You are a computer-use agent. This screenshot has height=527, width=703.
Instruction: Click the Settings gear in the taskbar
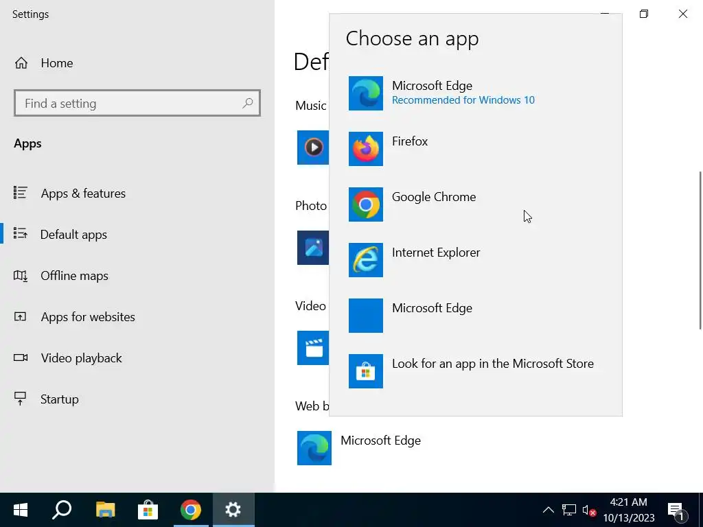[x=233, y=510]
